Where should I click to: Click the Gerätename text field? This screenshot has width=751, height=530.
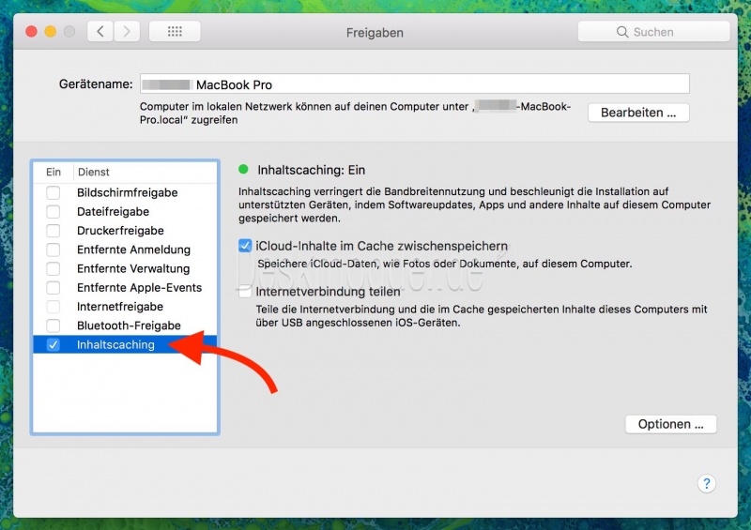[414, 84]
